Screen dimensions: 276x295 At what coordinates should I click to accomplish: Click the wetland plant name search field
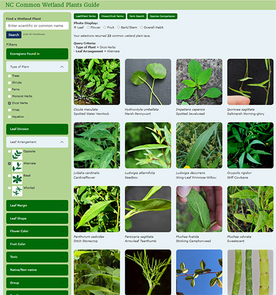[37, 26]
